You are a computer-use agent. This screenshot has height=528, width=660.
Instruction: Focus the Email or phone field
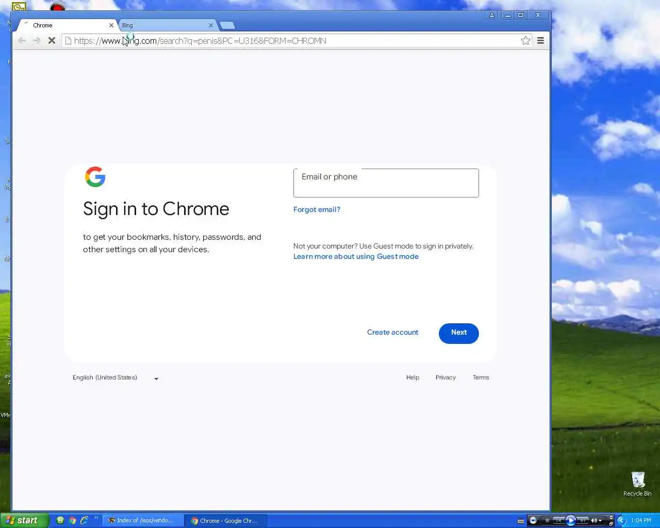(x=386, y=183)
